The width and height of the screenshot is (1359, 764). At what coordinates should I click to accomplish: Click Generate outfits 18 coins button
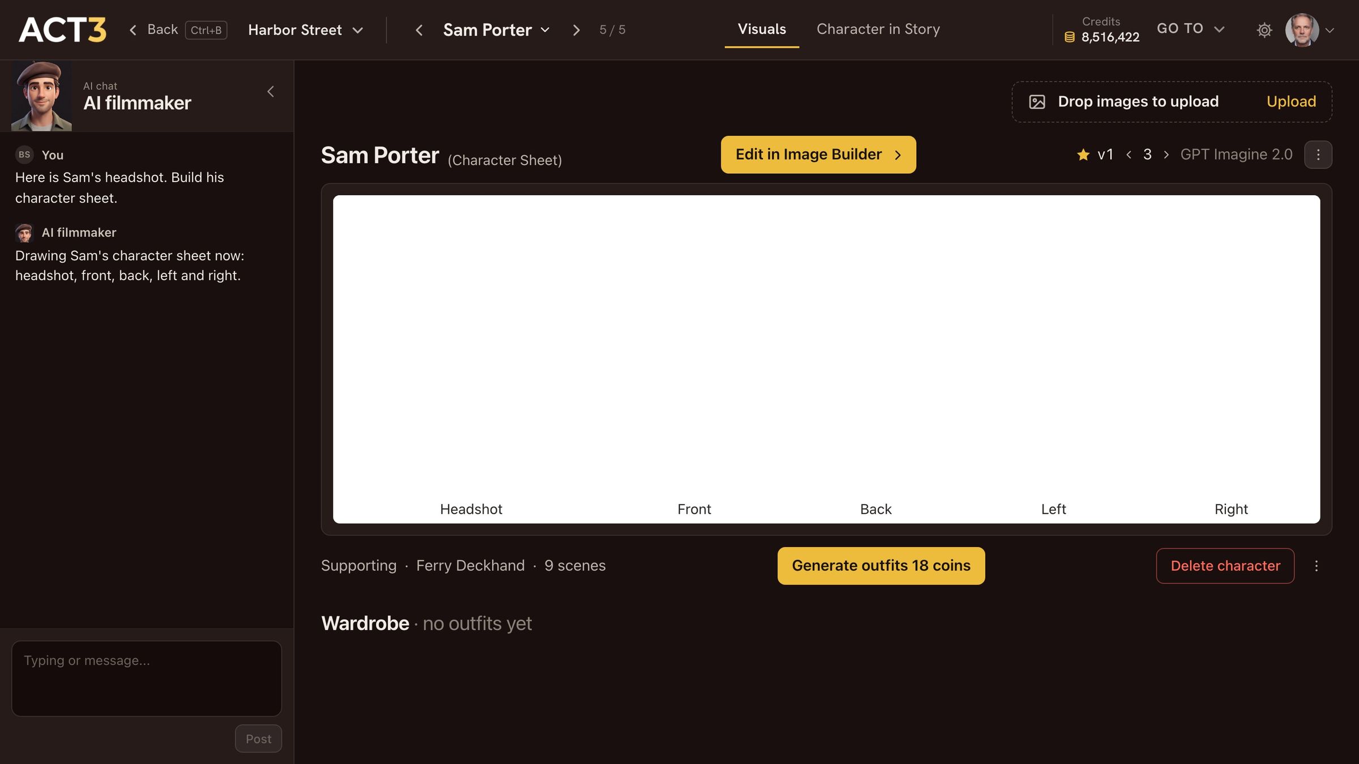881,565
